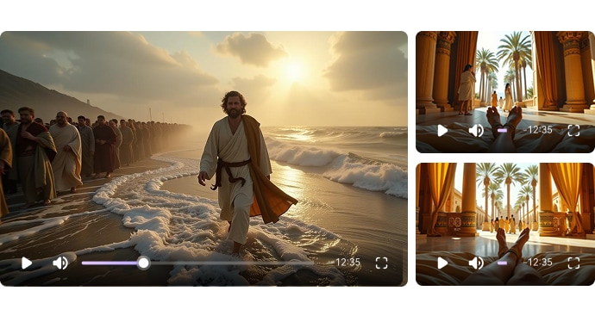Mute the bottom-right palm courtyard video
The image size is (595, 328).
point(476,263)
